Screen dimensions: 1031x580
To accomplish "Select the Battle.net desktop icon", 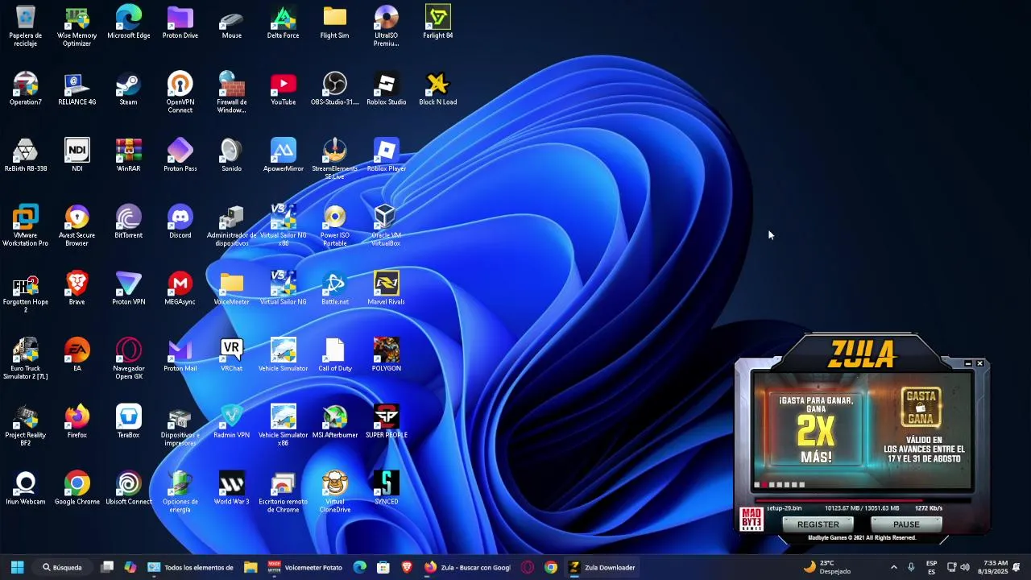I will 334,288.
